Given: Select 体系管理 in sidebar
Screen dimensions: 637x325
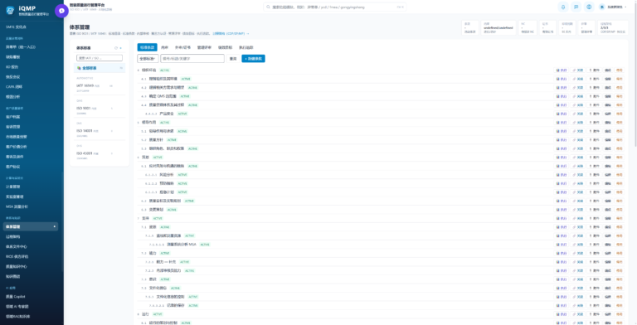Looking at the screenshot, I should coord(31,226).
